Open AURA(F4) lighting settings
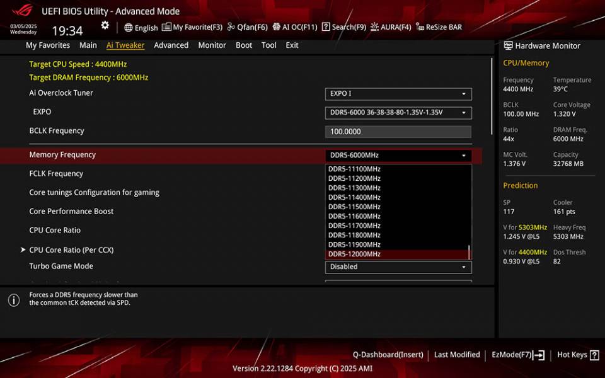Screen dimensions: 605x378 tap(391, 27)
